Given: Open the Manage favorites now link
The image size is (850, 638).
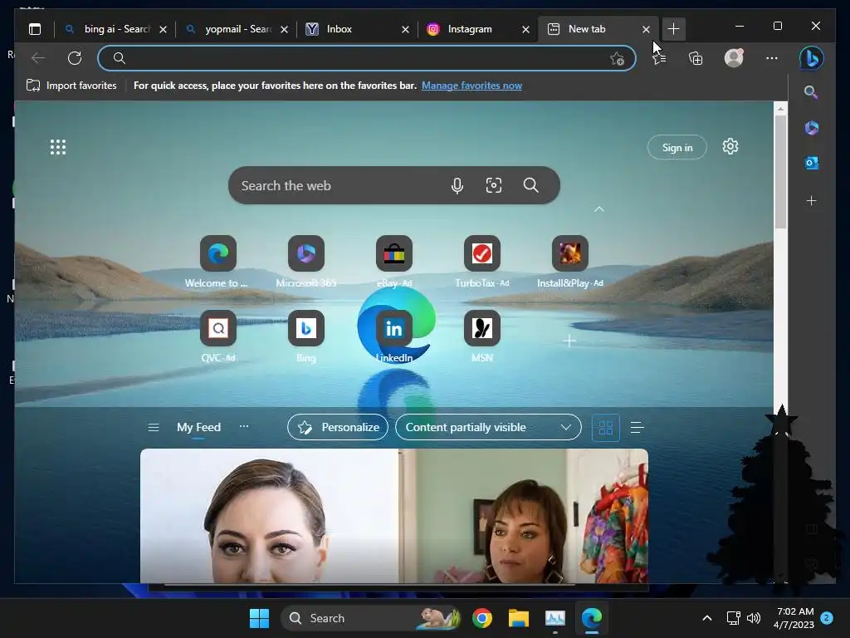Looking at the screenshot, I should point(471,86).
